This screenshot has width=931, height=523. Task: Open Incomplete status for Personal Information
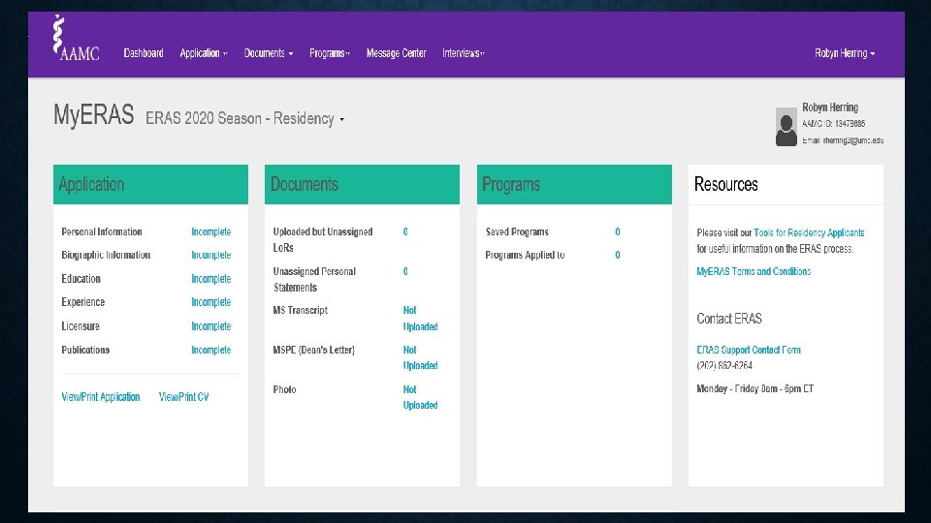pyautogui.click(x=210, y=231)
